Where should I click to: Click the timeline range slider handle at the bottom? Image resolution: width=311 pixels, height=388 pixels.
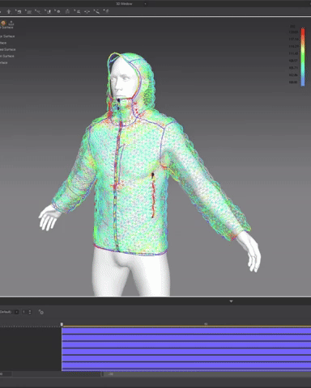102,374
